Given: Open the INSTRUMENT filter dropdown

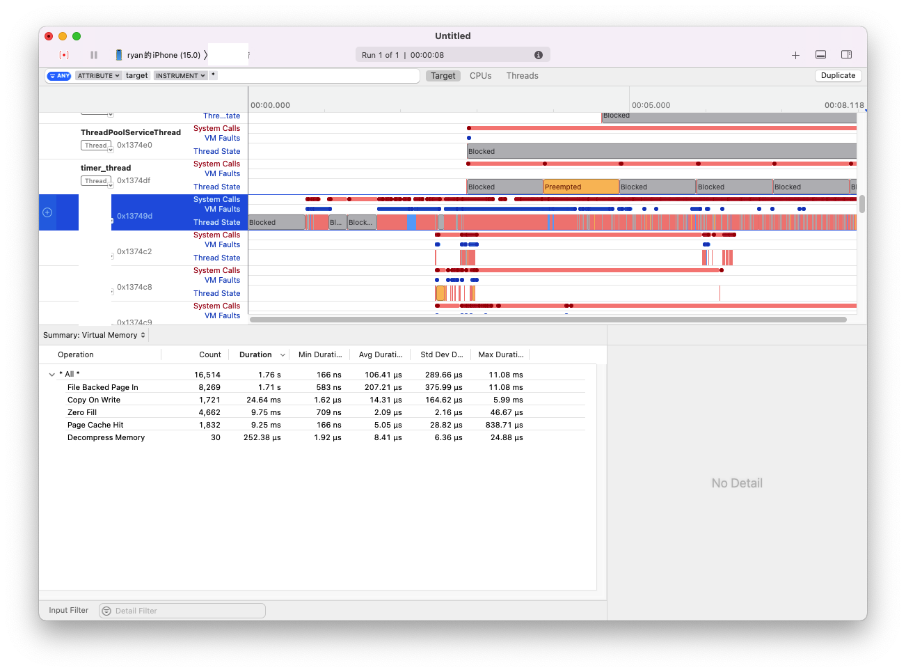Looking at the screenshot, I should (180, 76).
